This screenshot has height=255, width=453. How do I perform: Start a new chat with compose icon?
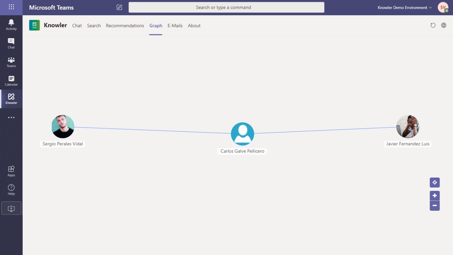[x=119, y=7]
